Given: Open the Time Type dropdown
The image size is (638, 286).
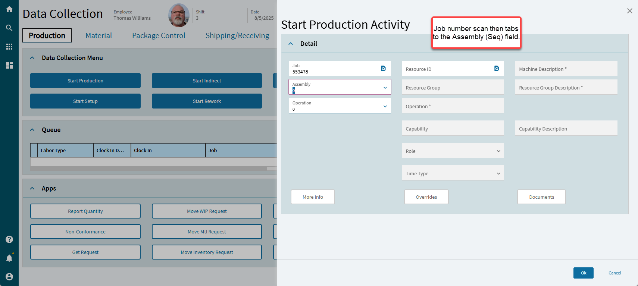Looking at the screenshot, I should [x=498, y=173].
